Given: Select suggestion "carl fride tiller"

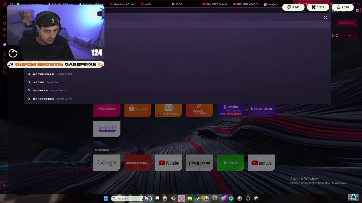Looking at the screenshot, I should [x=177, y=91].
